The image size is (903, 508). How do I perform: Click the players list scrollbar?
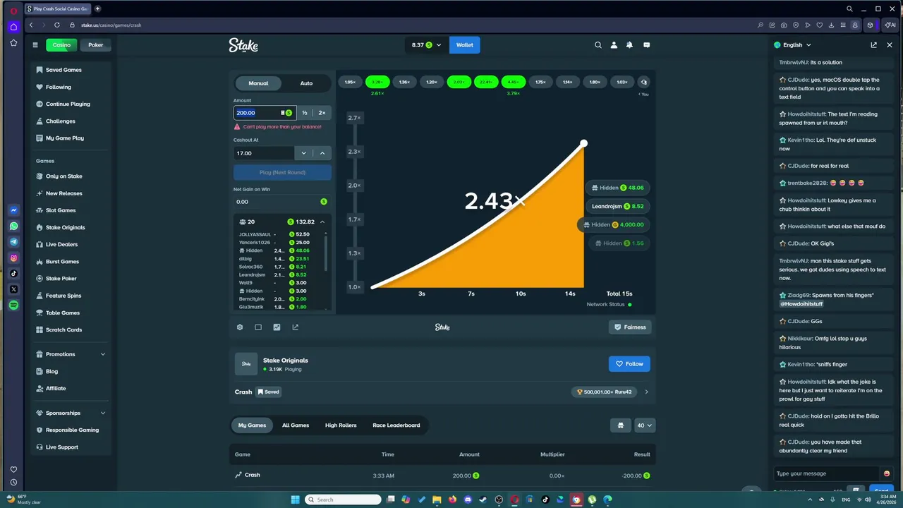[x=326, y=254]
